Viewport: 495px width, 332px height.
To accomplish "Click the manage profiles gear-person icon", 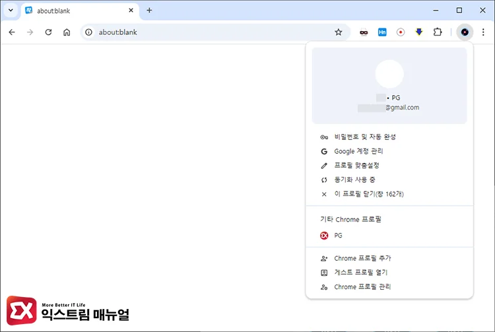I will (324, 287).
